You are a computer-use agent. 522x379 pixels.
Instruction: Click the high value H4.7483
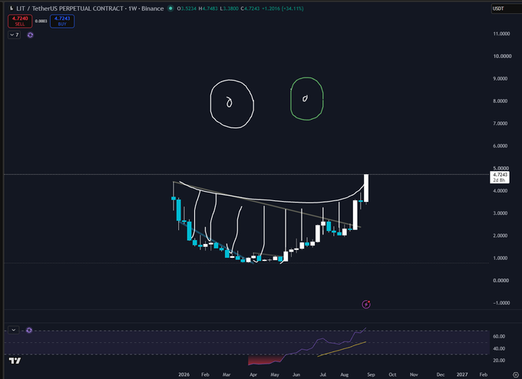coord(208,8)
